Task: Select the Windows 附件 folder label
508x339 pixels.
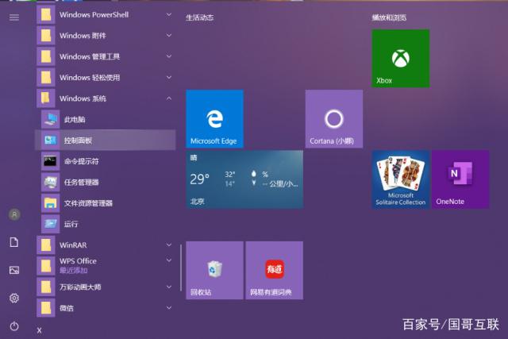Action: click(83, 36)
